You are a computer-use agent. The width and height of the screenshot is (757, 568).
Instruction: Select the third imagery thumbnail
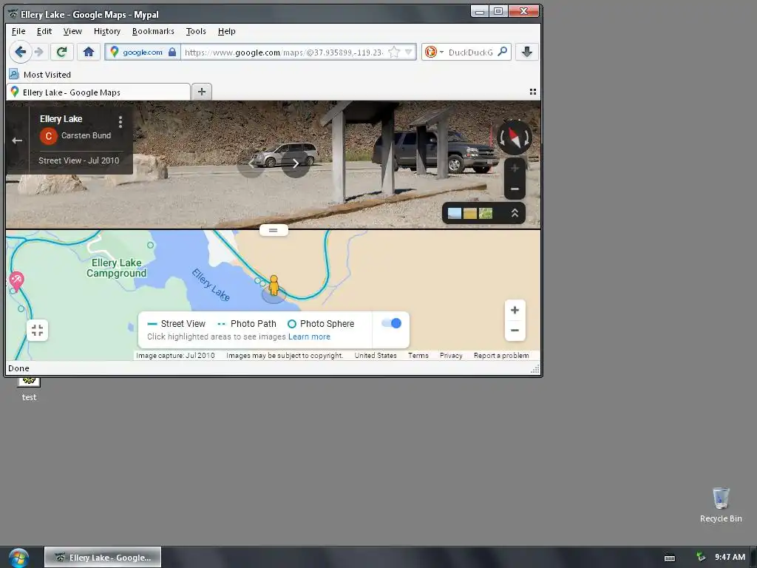tap(486, 213)
